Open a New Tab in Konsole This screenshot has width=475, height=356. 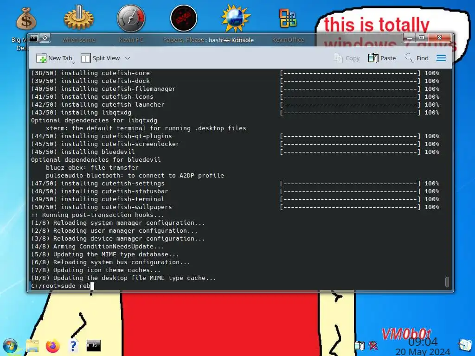point(54,58)
